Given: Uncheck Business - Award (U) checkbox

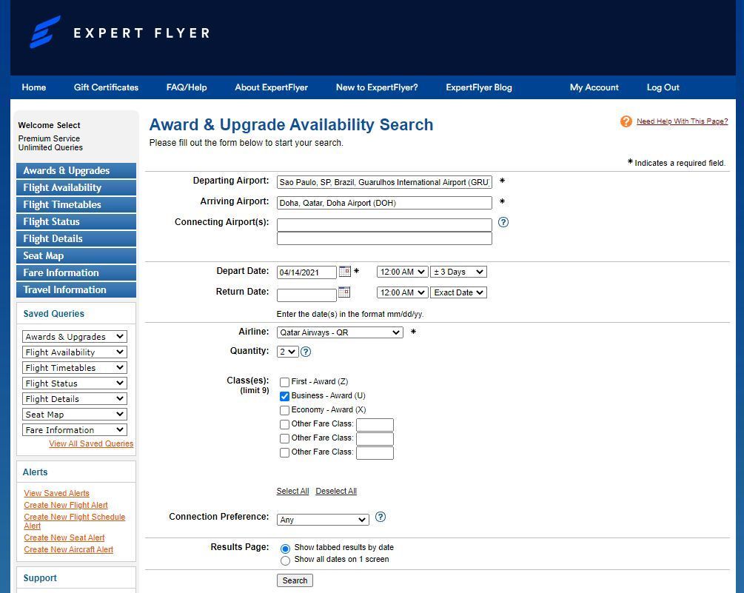Looking at the screenshot, I should [x=285, y=396].
